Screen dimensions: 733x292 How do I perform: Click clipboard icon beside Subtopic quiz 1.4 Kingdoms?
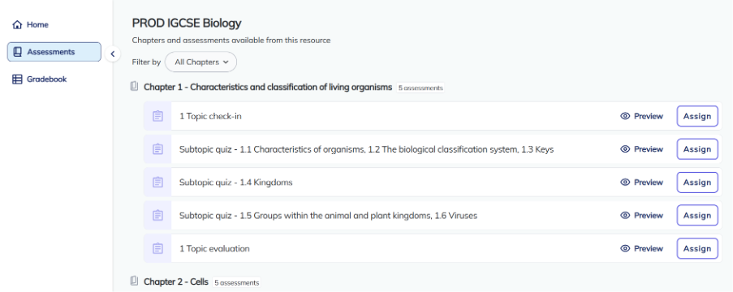[157, 182]
